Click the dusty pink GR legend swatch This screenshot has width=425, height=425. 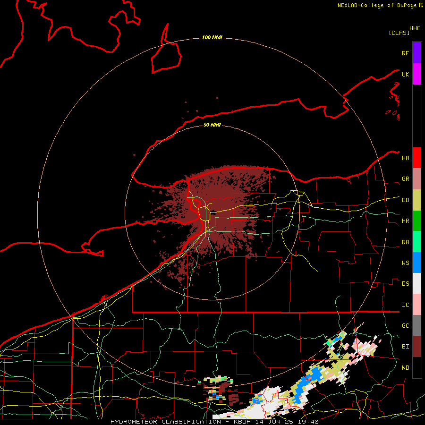[417, 179]
